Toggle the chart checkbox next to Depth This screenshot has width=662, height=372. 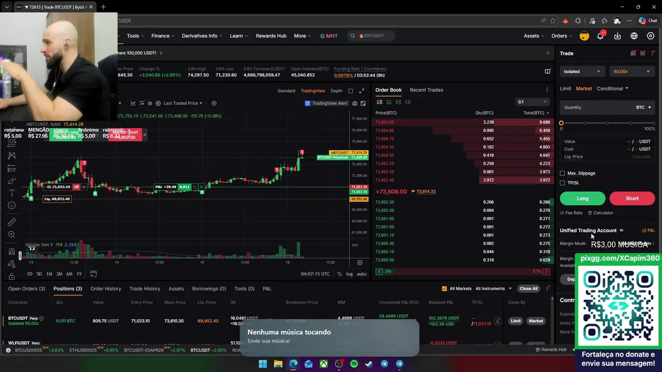(x=351, y=91)
